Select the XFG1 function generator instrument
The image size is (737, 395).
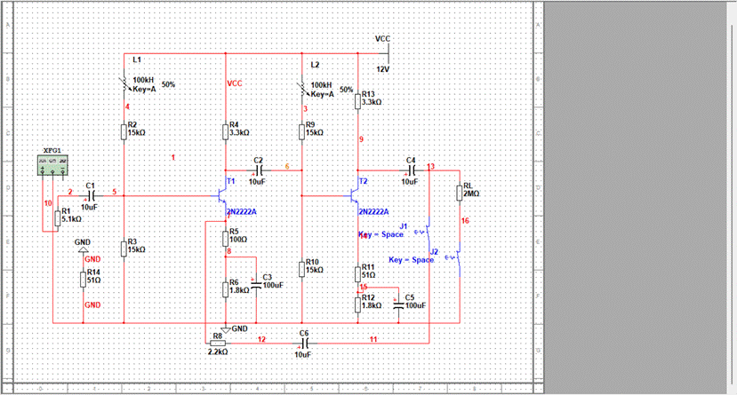pyautogui.click(x=52, y=166)
